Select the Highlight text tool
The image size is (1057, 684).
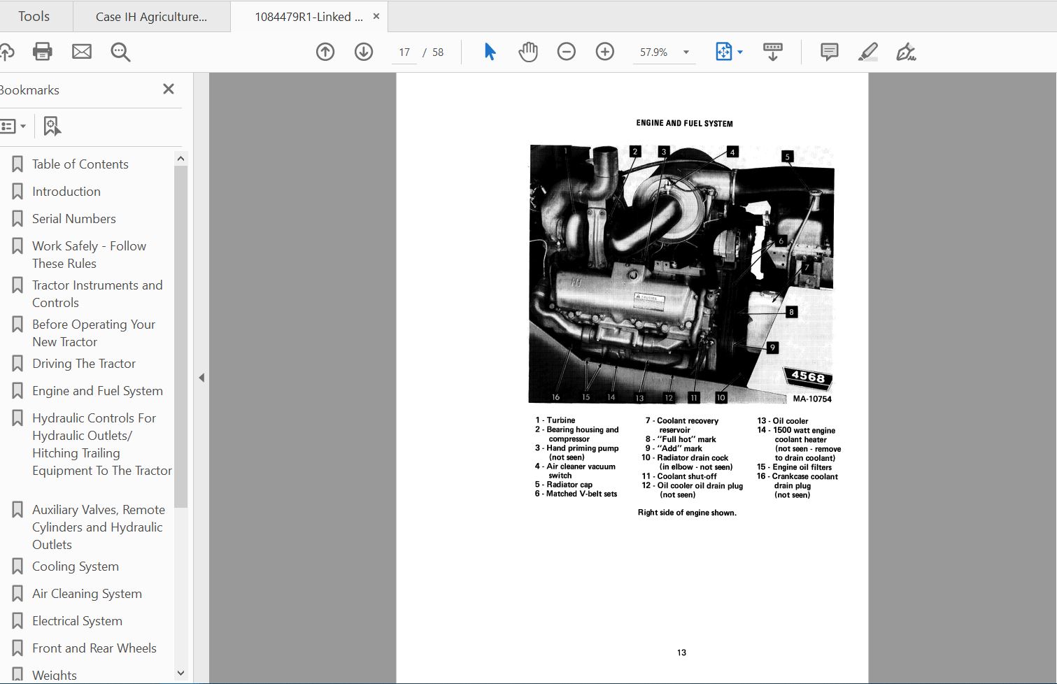point(868,51)
